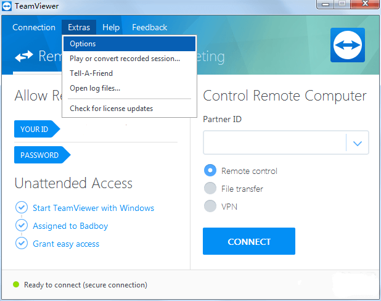The image size is (381, 301).
Task: Choose Tell-A-Friend menu entry
Action: point(129,73)
